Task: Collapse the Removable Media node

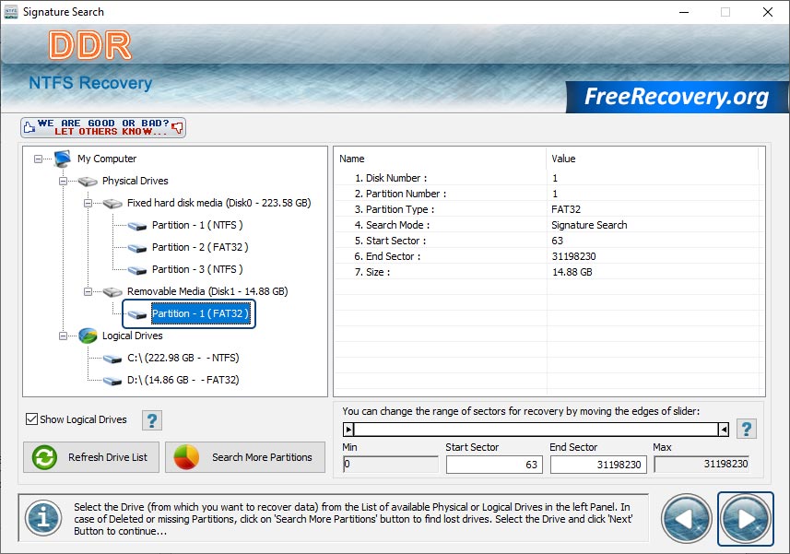Action: (x=88, y=291)
